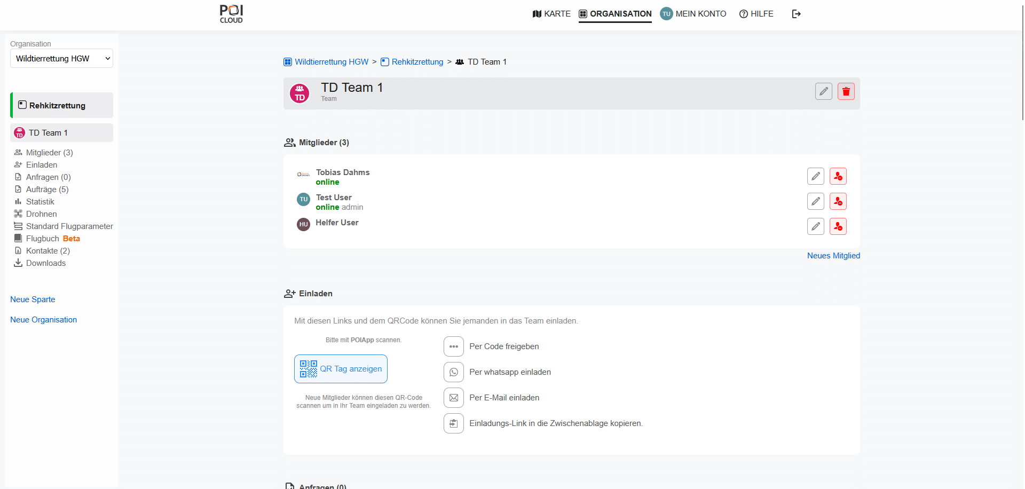The width and height of the screenshot is (1025, 489).
Task: Edit member Test User pencil icon
Action: [816, 201]
